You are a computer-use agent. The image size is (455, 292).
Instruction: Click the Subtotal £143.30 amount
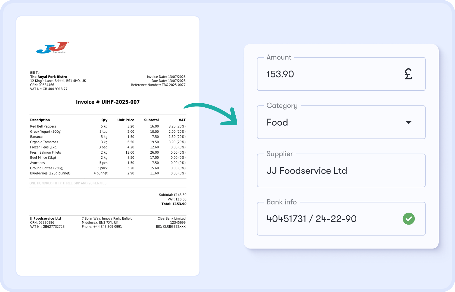(173, 195)
